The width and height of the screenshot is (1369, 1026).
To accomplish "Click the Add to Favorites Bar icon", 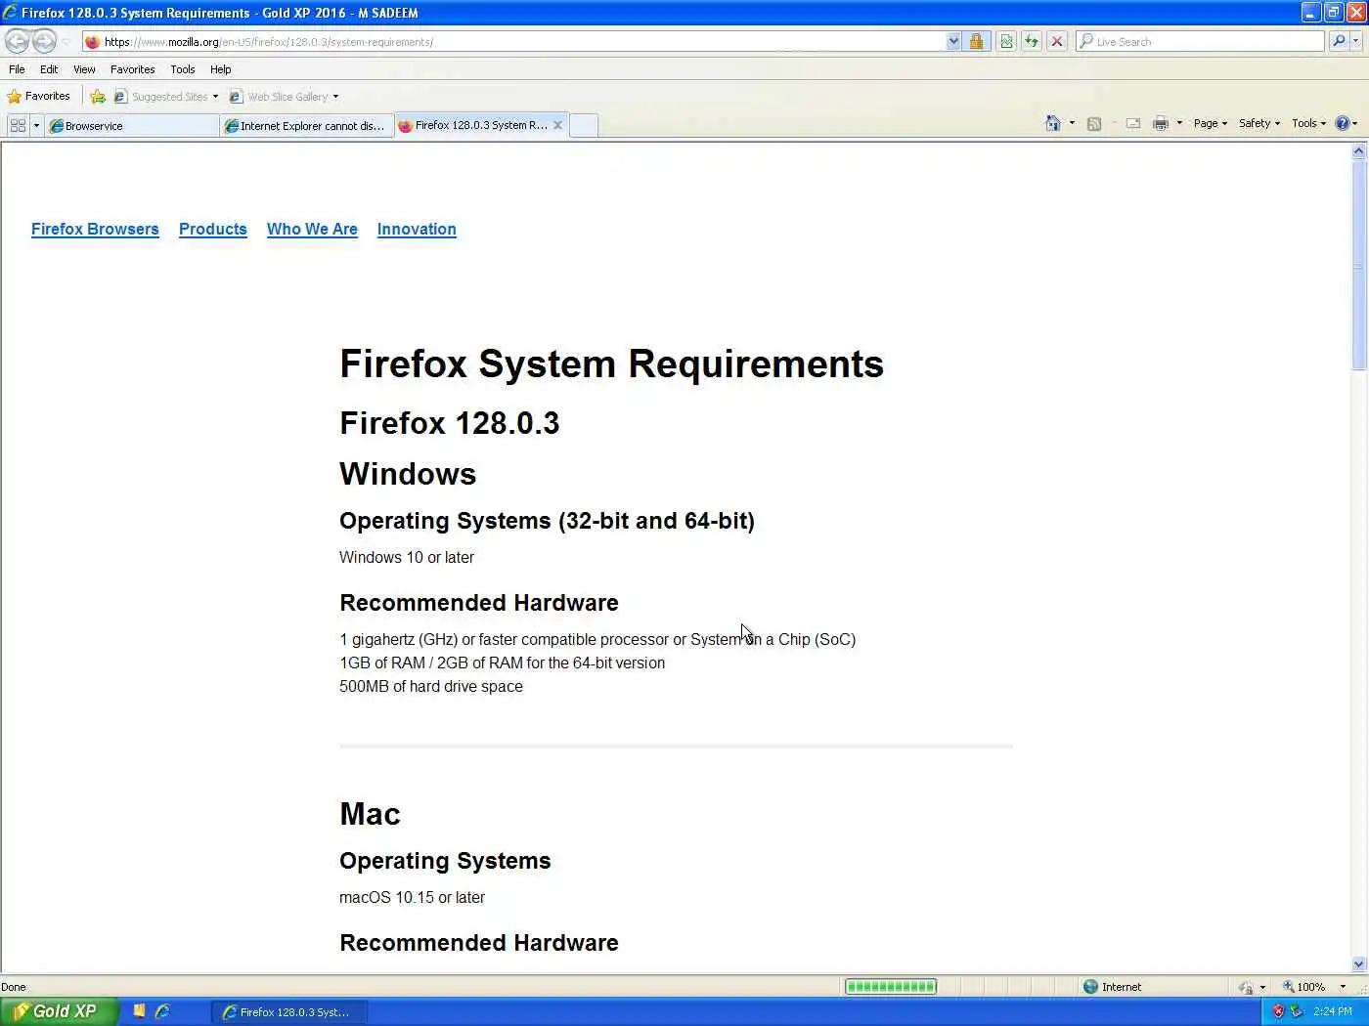I will pos(98,96).
